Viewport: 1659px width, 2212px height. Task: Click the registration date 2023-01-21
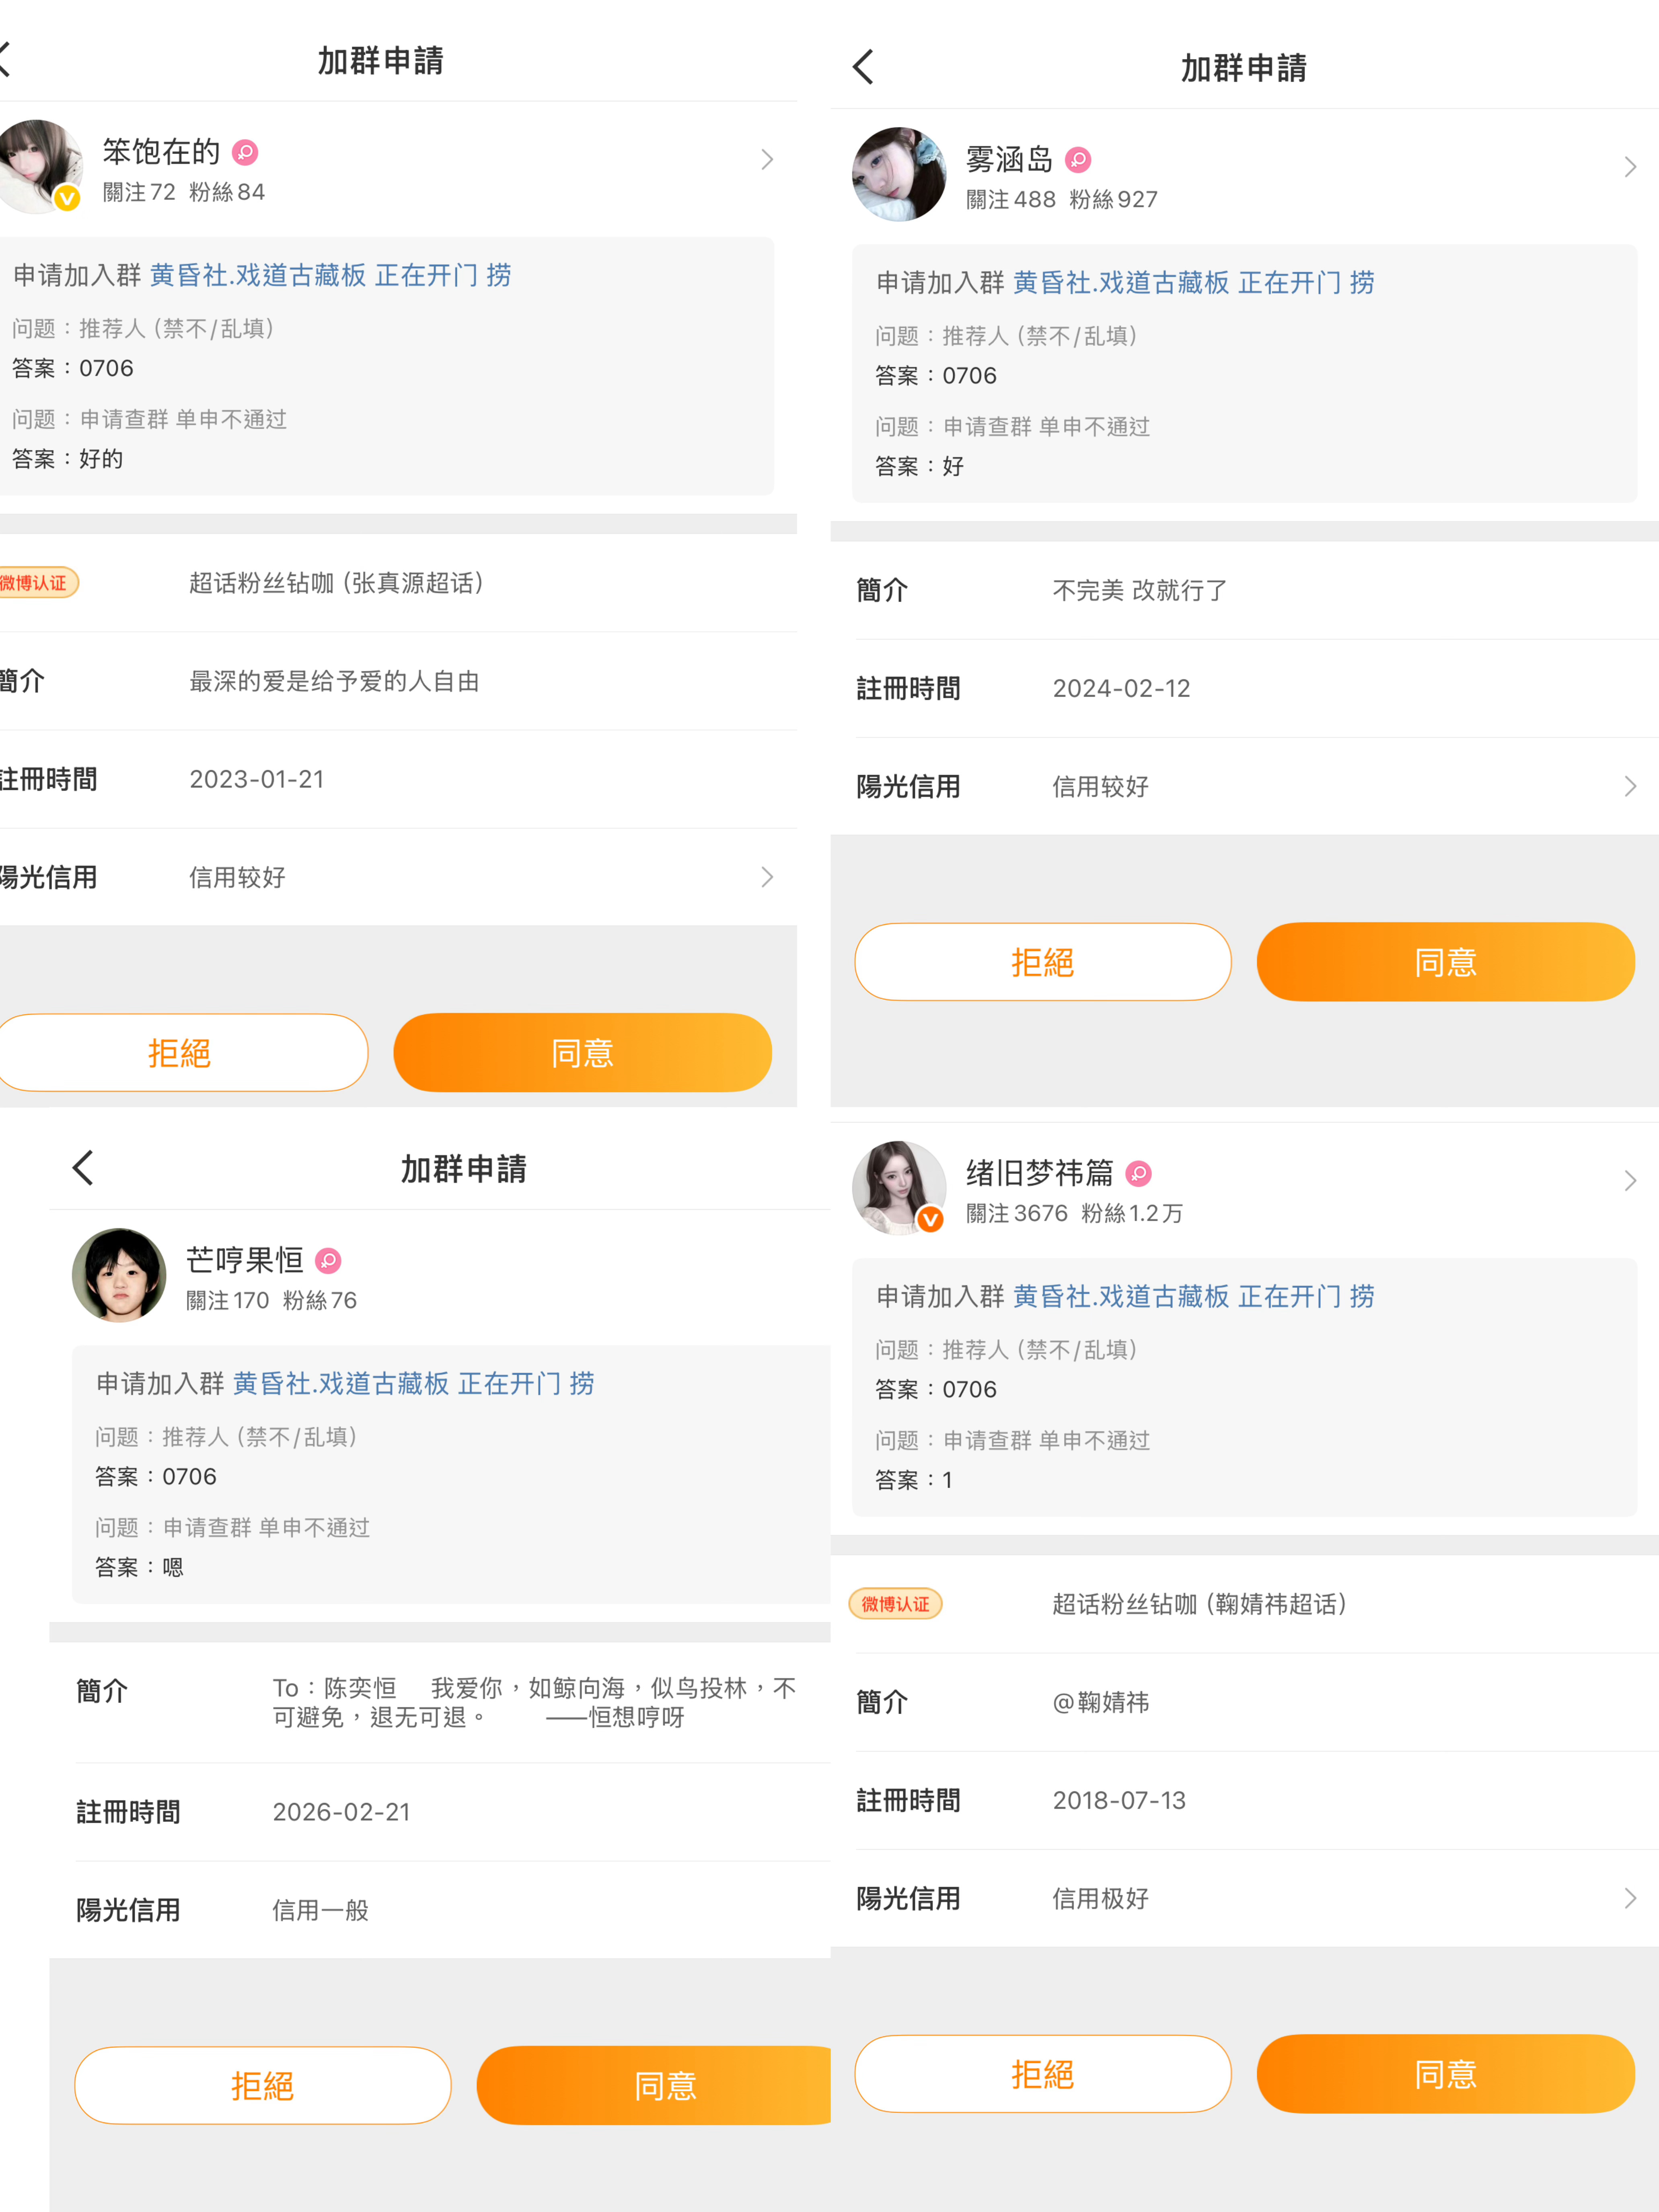click(x=257, y=779)
